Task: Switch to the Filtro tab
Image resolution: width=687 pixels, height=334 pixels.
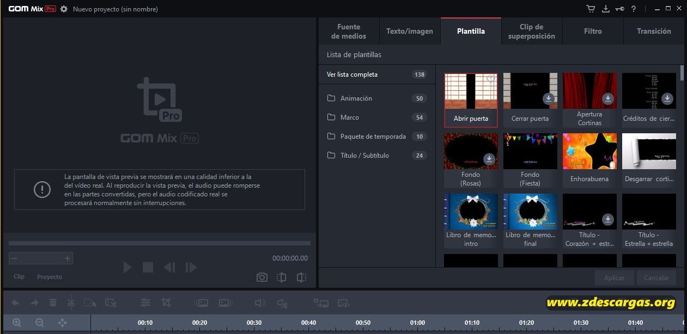Action: click(593, 31)
